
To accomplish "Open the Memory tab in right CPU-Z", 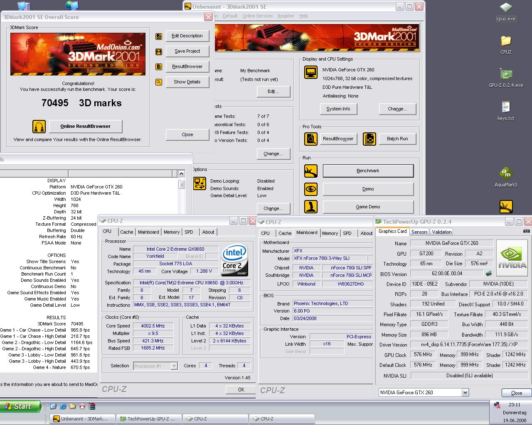I will pyautogui.click(x=330, y=233).
